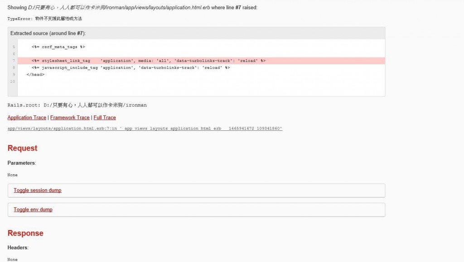
Task: Click the Showing application.html.erb error title
Action: [132, 8]
